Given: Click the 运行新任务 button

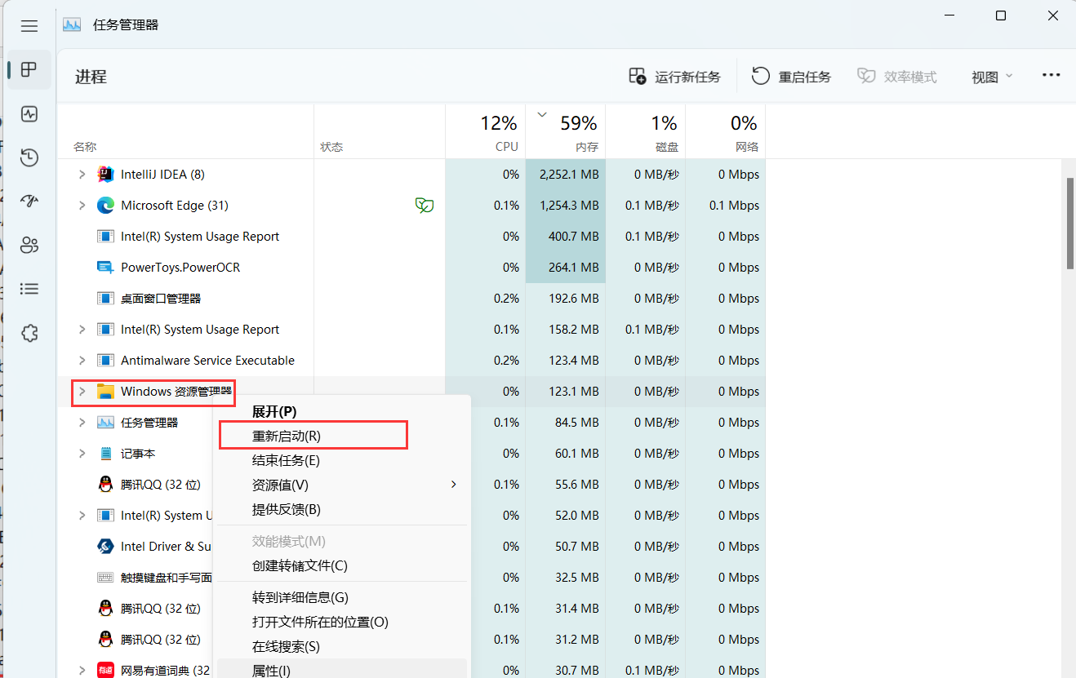Looking at the screenshot, I should [674, 77].
